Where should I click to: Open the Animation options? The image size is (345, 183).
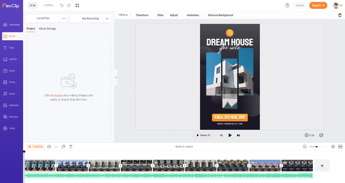193,15
